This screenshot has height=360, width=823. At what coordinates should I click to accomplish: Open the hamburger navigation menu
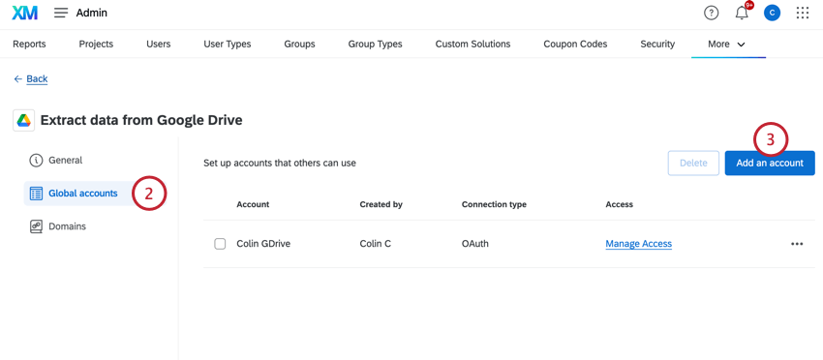click(x=61, y=14)
